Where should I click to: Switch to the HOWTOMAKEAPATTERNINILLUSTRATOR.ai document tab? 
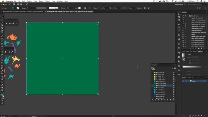point(23,12)
